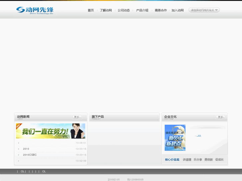This screenshot has width=242, height=181.
Task: Go to 公司动态 in navigation
Action: 124,10
